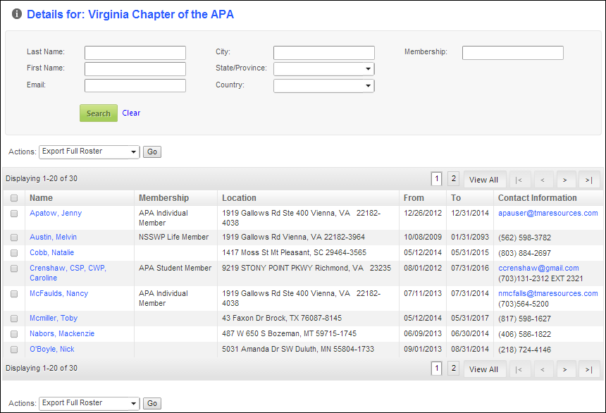Open Mcmiller, Toby member record
Viewport: 606px width, 413px height.
tap(54, 319)
